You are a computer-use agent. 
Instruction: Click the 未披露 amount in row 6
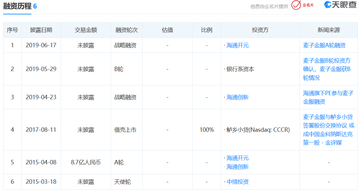pyautogui.click(x=86, y=182)
